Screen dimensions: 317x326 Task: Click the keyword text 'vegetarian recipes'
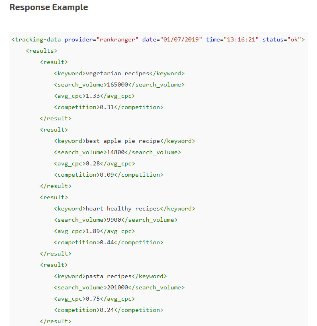point(117,74)
